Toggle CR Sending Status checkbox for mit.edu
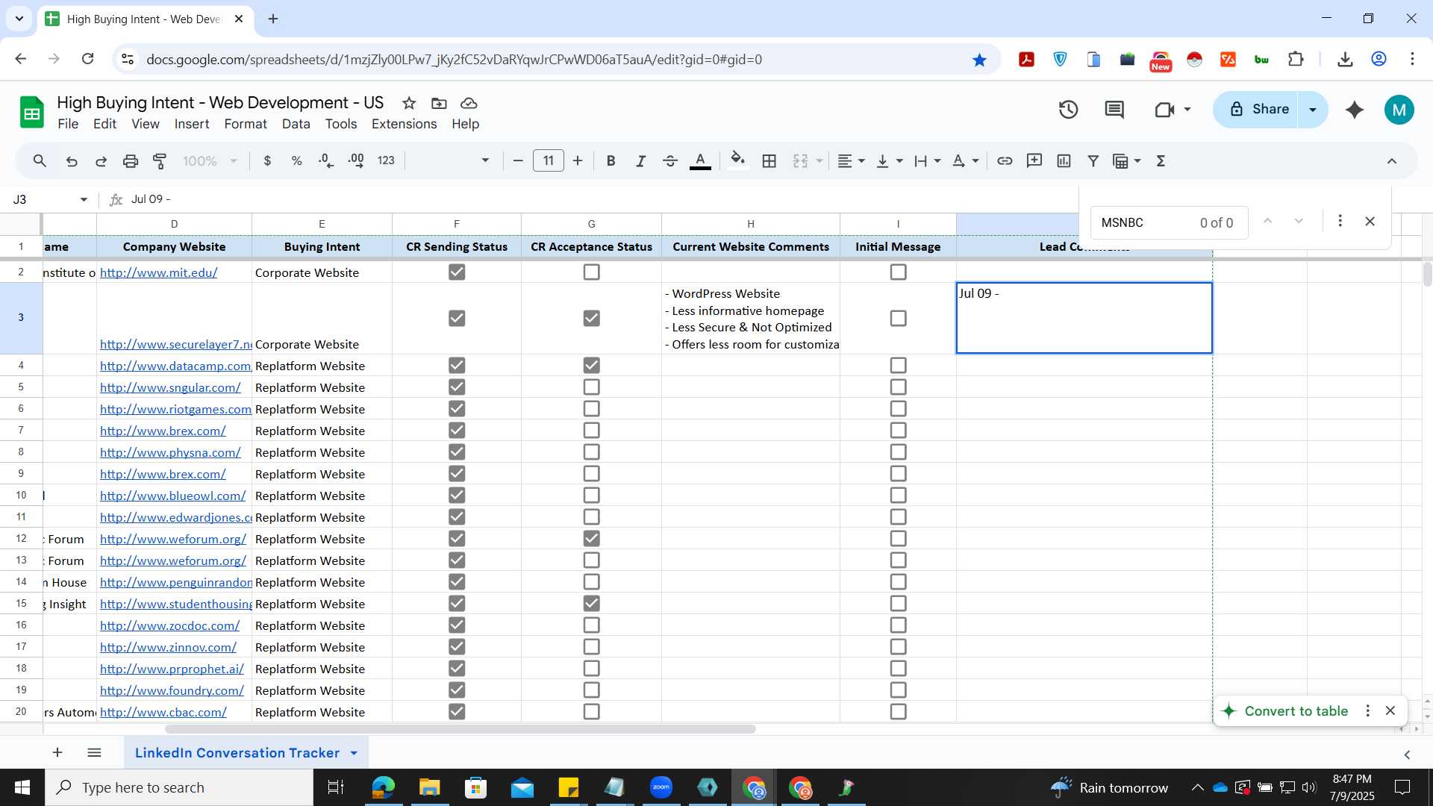This screenshot has height=806, width=1433. [x=457, y=272]
